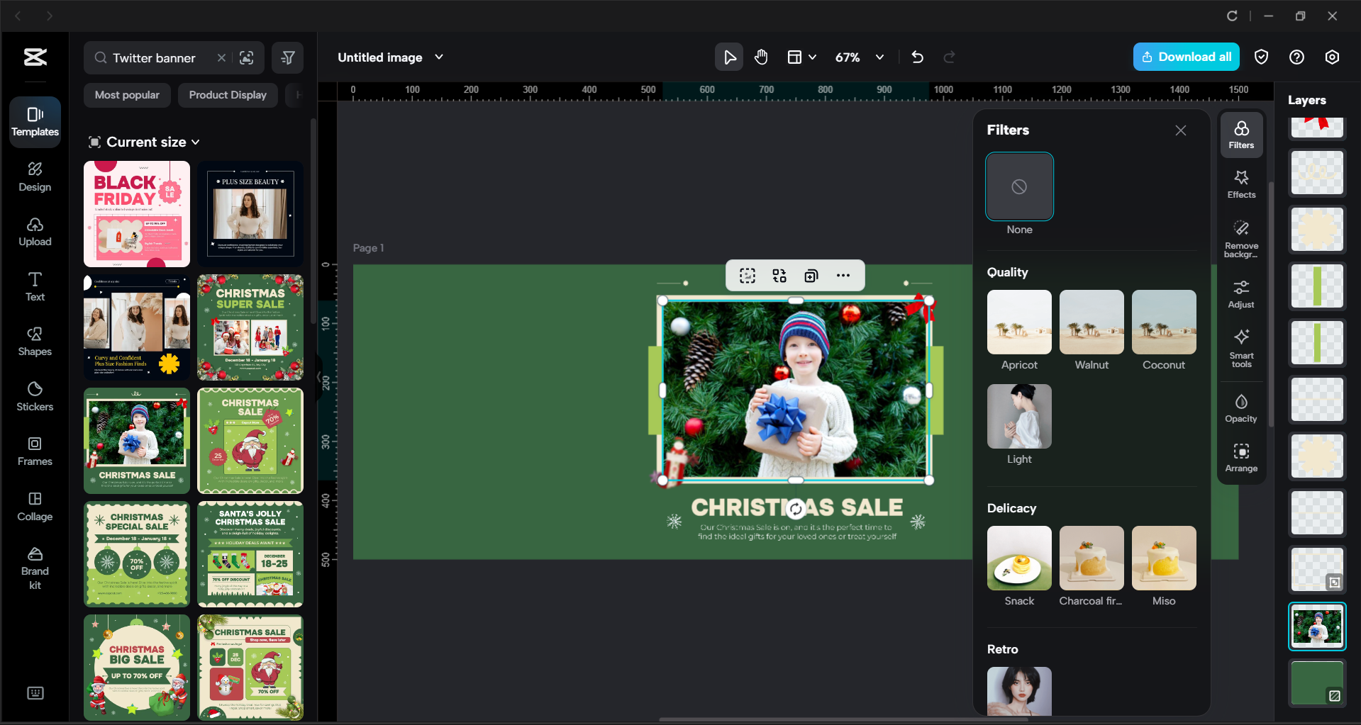Open the Opacity settings

pos(1240,407)
